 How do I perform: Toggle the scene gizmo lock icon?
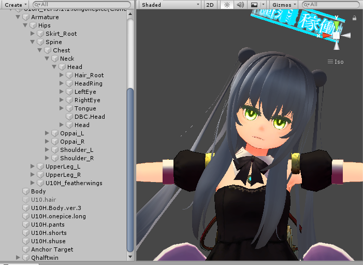click(354, 18)
